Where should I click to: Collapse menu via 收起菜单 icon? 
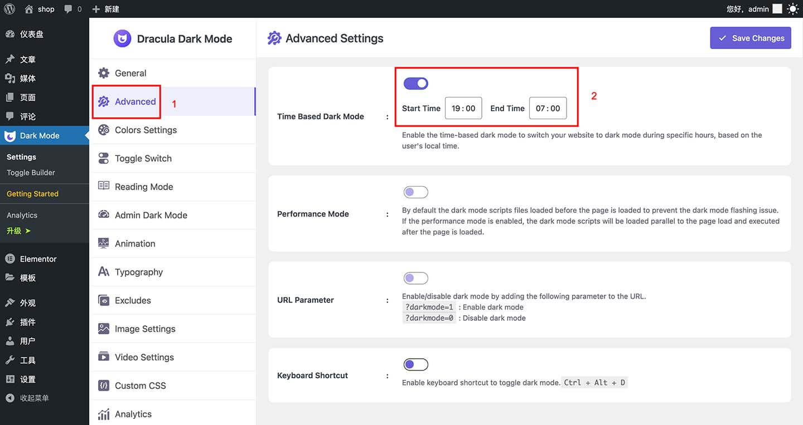[x=9, y=398]
